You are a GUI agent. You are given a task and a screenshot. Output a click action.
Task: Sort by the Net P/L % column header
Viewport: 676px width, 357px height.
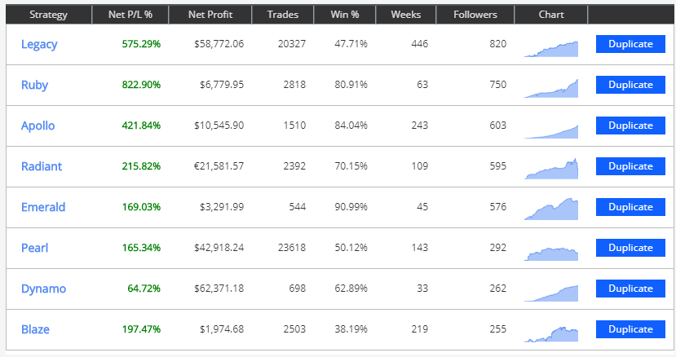click(x=130, y=15)
